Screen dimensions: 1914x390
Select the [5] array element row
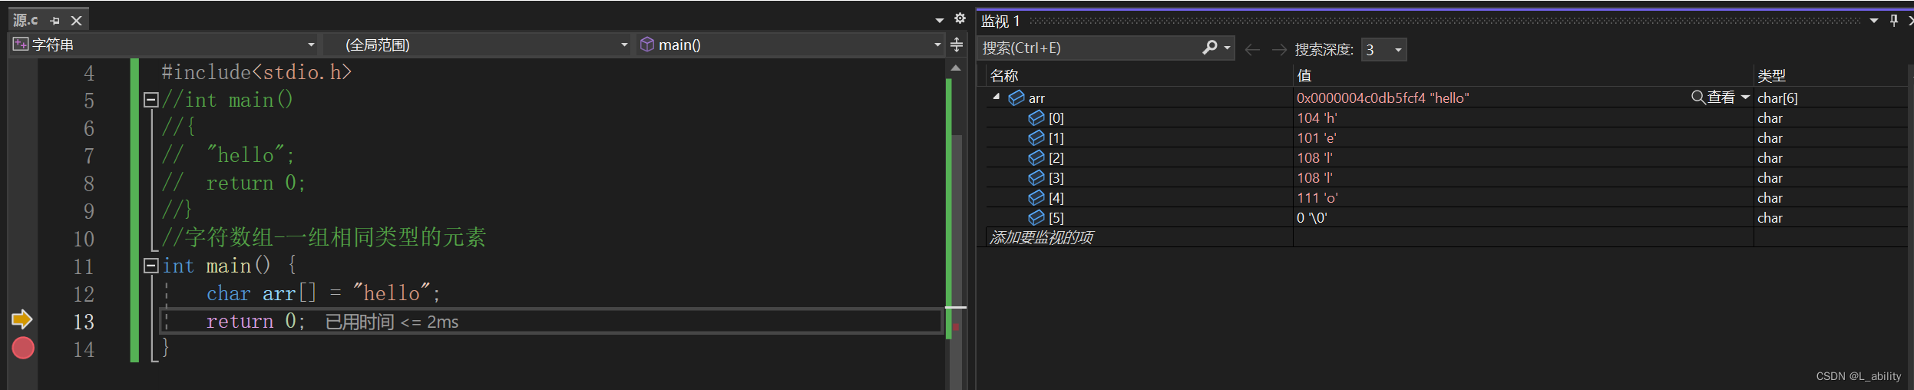point(1446,218)
